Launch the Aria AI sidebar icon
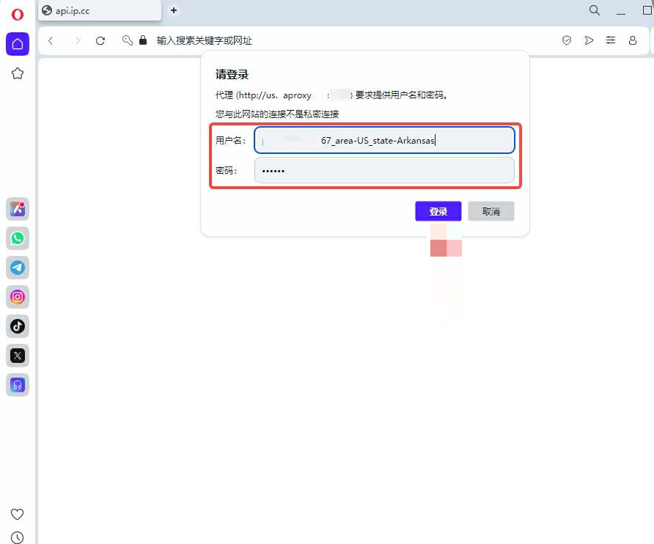Image resolution: width=654 pixels, height=544 pixels. point(18,209)
